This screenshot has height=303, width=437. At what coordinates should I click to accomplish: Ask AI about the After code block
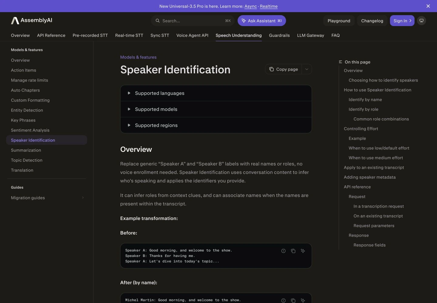(x=303, y=300)
